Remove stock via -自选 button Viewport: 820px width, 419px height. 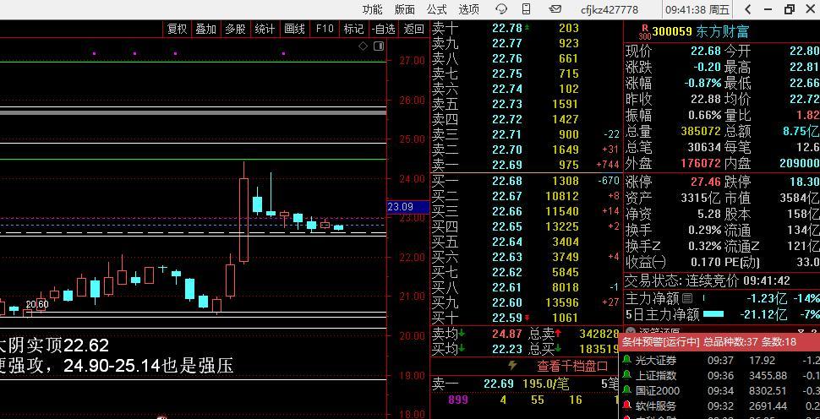(x=383, y=29)
